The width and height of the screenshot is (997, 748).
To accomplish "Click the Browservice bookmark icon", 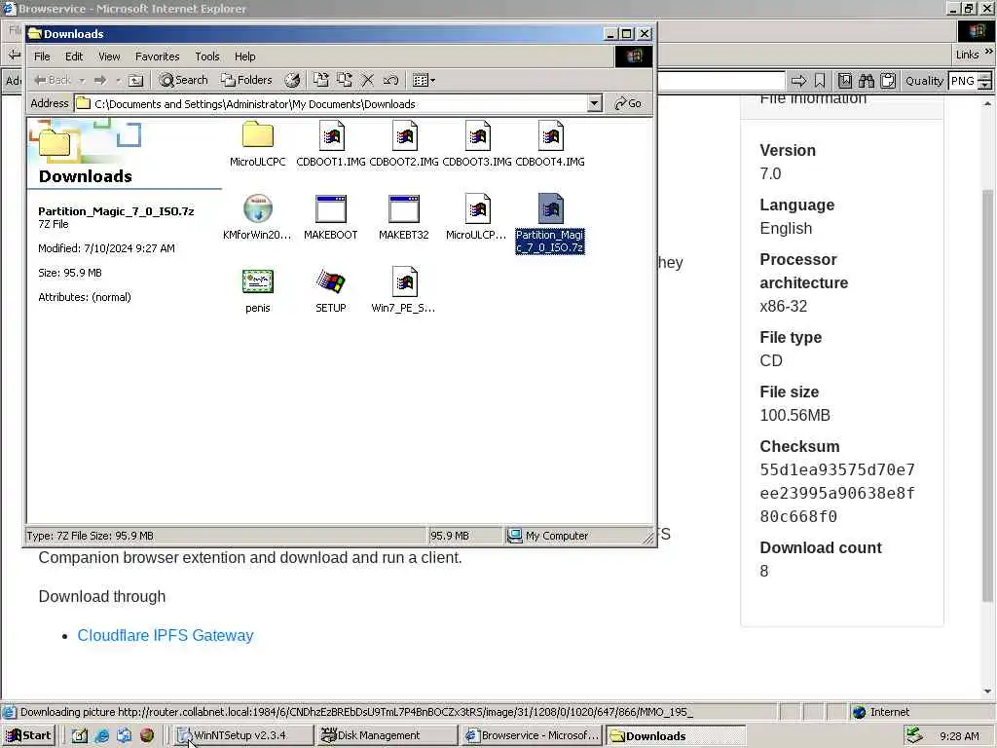I will click(820, 81).
